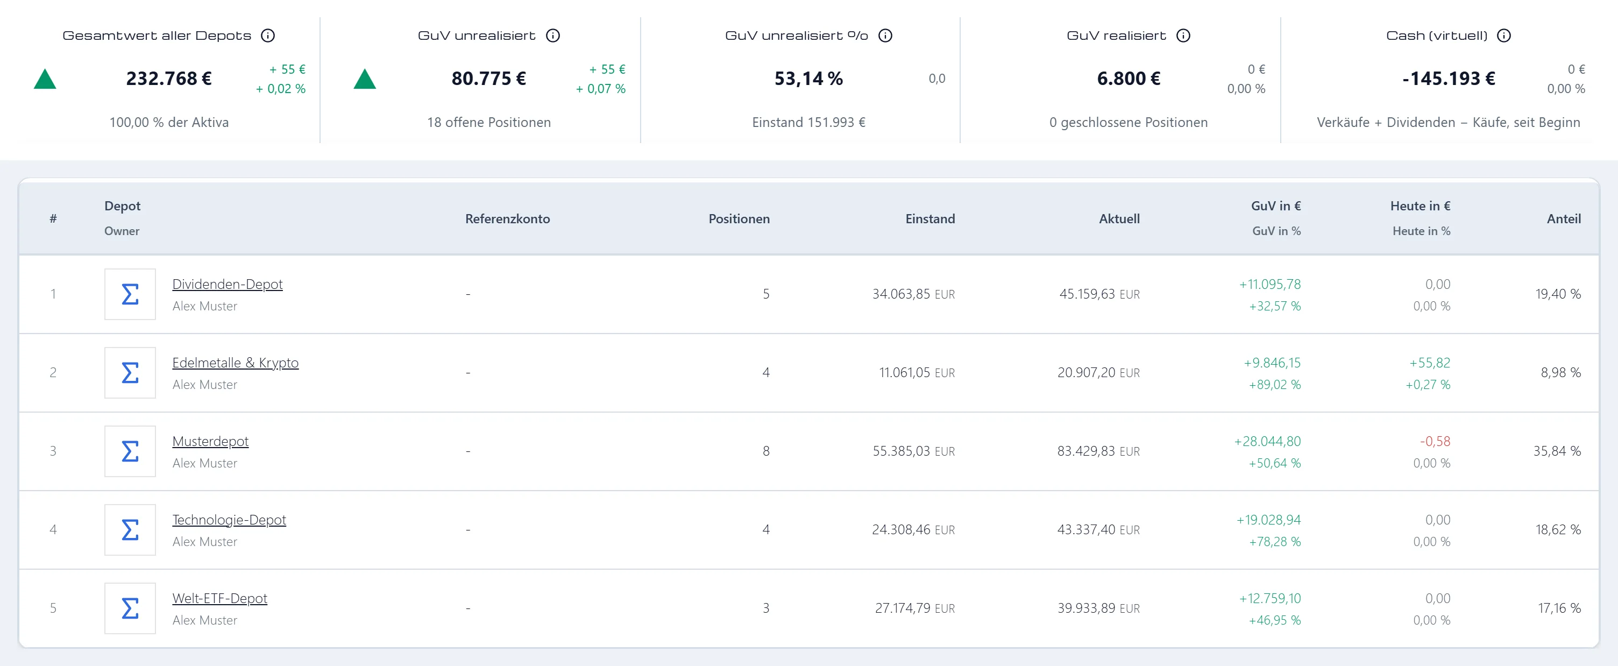Open the Technologie-Depot link
The height and width of the screenshot is (666, 1618).
point(229,520)
